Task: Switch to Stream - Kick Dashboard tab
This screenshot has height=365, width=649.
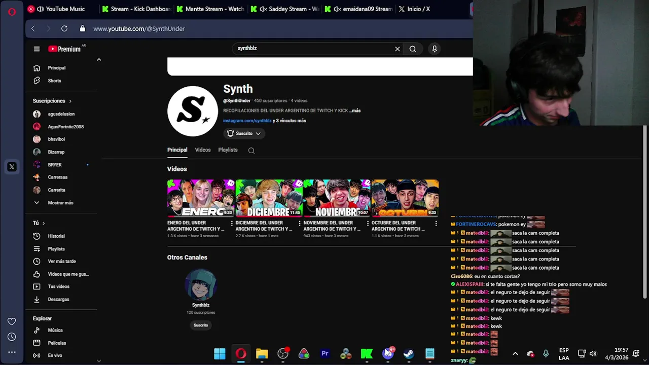Action: click(x=135, y=9)
